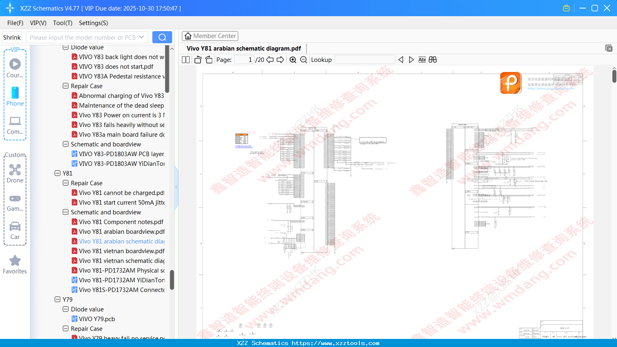
Task: Click the Favorites star icon
Action: [x=15, y=261]
